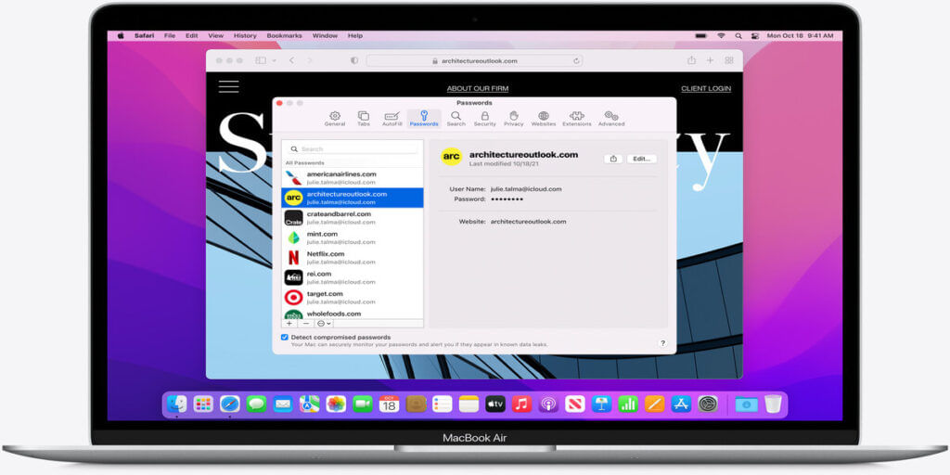950x475 pixels.
Task: Open Control Center in menu bar
Action: point(754,36)
